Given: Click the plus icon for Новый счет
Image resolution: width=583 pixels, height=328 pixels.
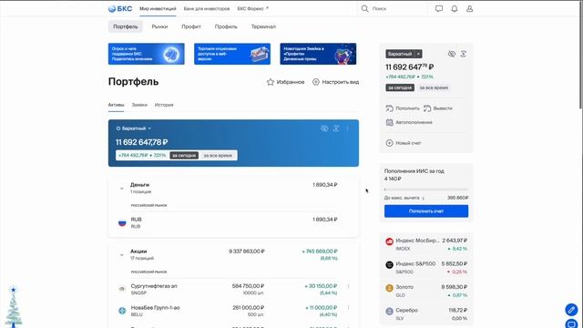Looking at the screenshot, I should 389,143.
